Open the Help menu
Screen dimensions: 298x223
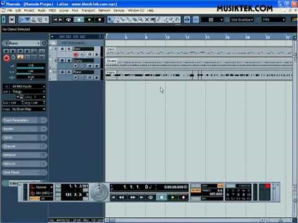click(150, 11)
